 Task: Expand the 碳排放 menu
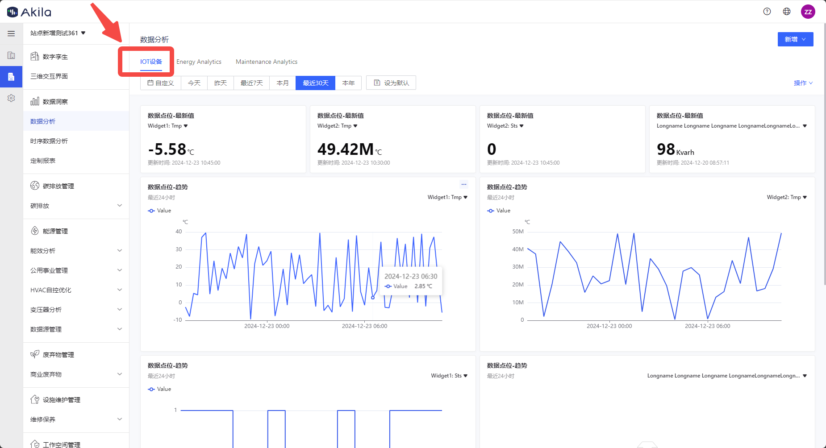point(76,206)
